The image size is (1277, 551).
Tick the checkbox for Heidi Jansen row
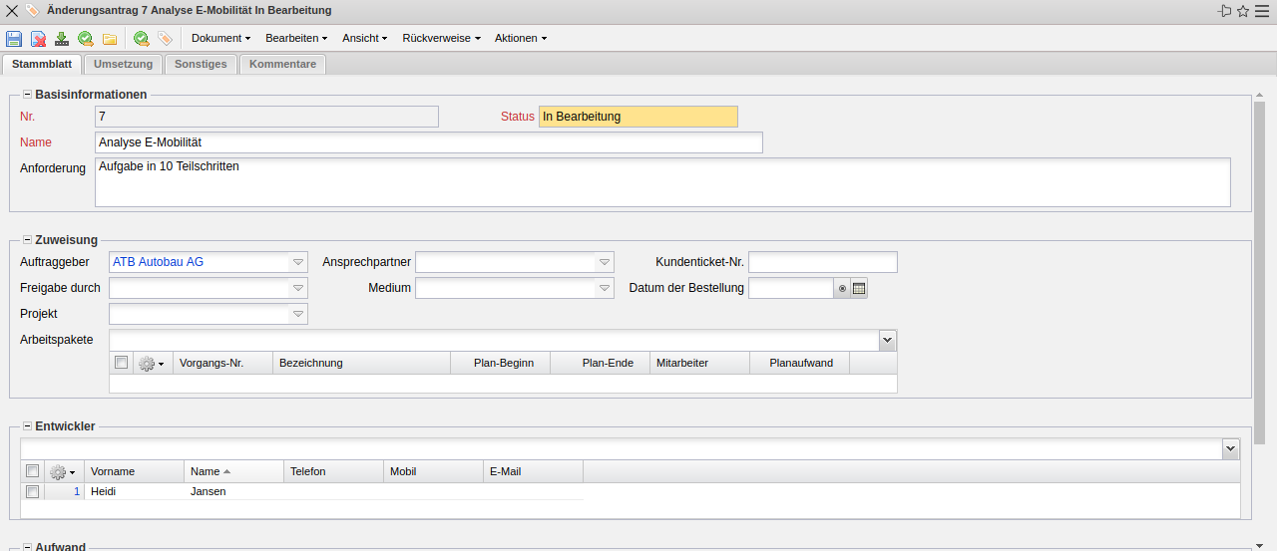tap(33, 491)
